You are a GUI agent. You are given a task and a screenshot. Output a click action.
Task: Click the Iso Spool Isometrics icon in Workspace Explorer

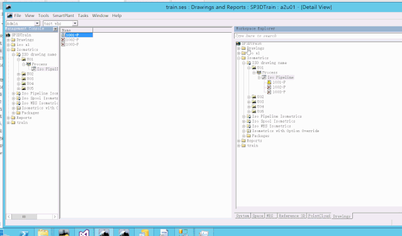248,121
